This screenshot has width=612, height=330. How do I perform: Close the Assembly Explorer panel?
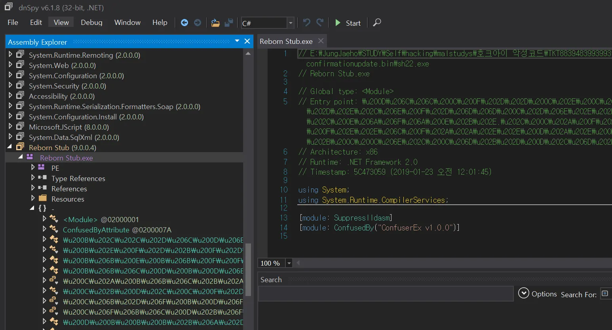247,41
